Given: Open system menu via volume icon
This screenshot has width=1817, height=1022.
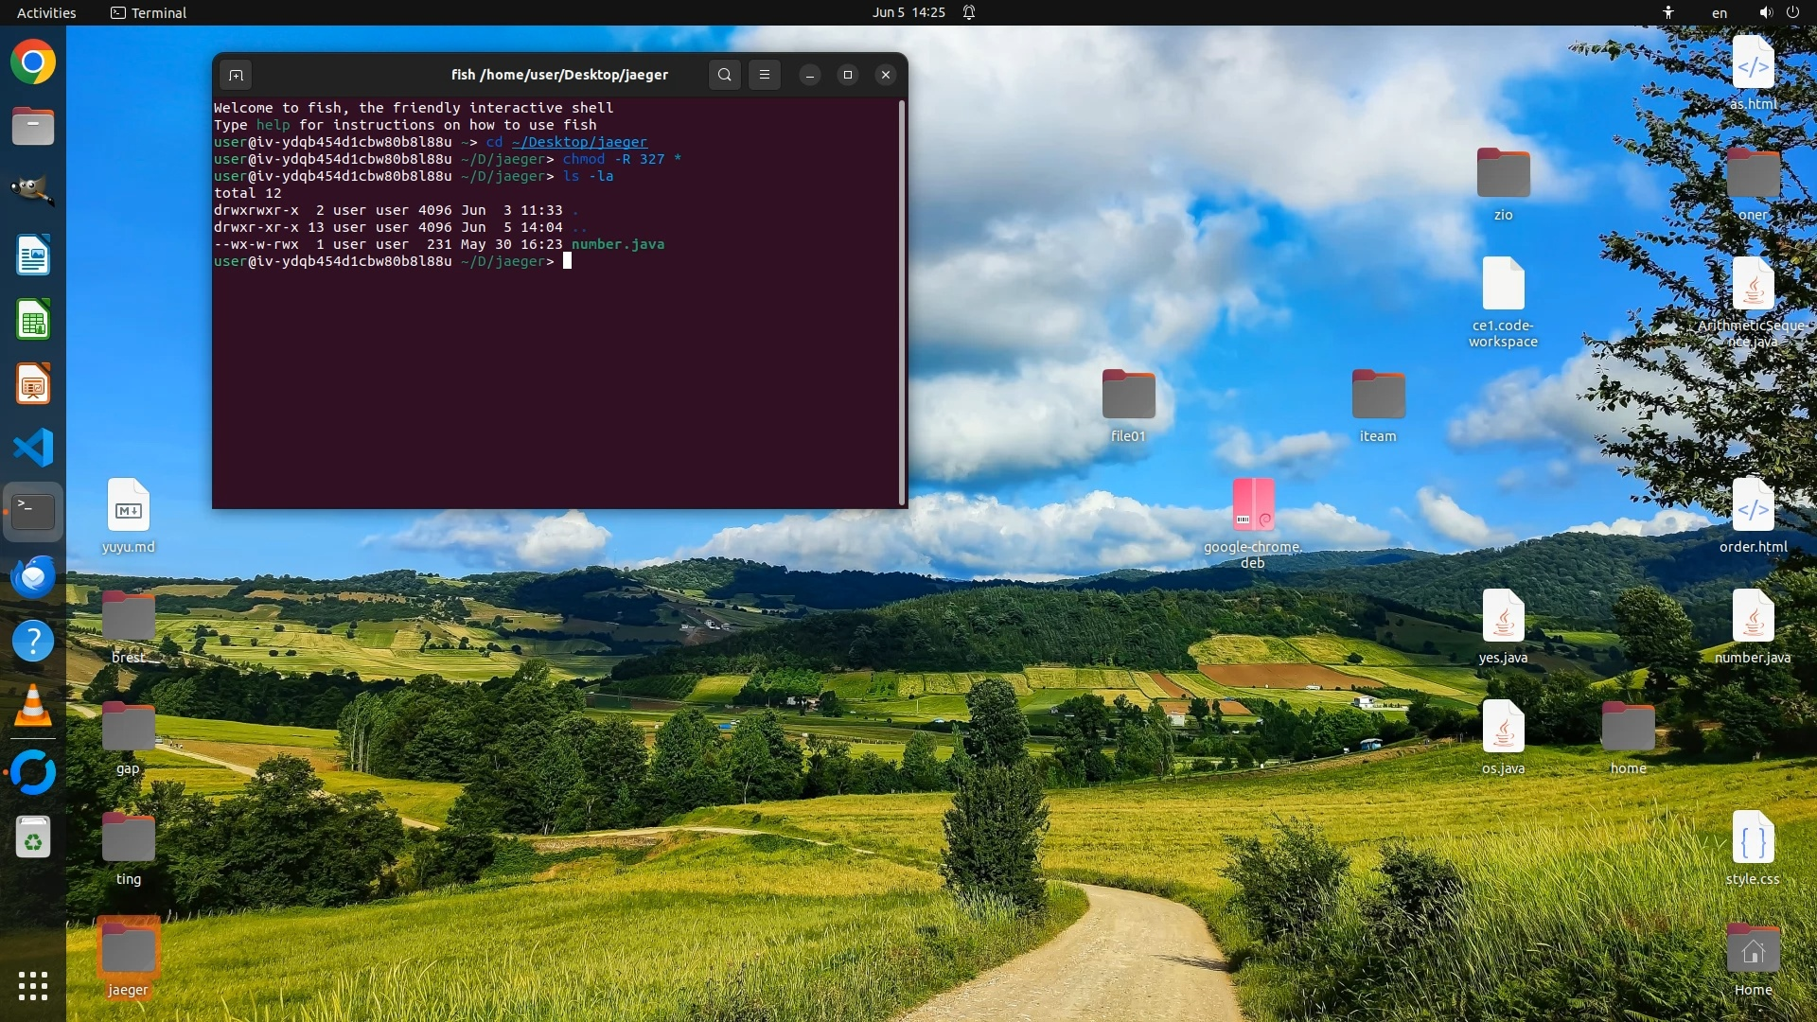Looking at the screenshot, I should click(x=1765, y=12).
